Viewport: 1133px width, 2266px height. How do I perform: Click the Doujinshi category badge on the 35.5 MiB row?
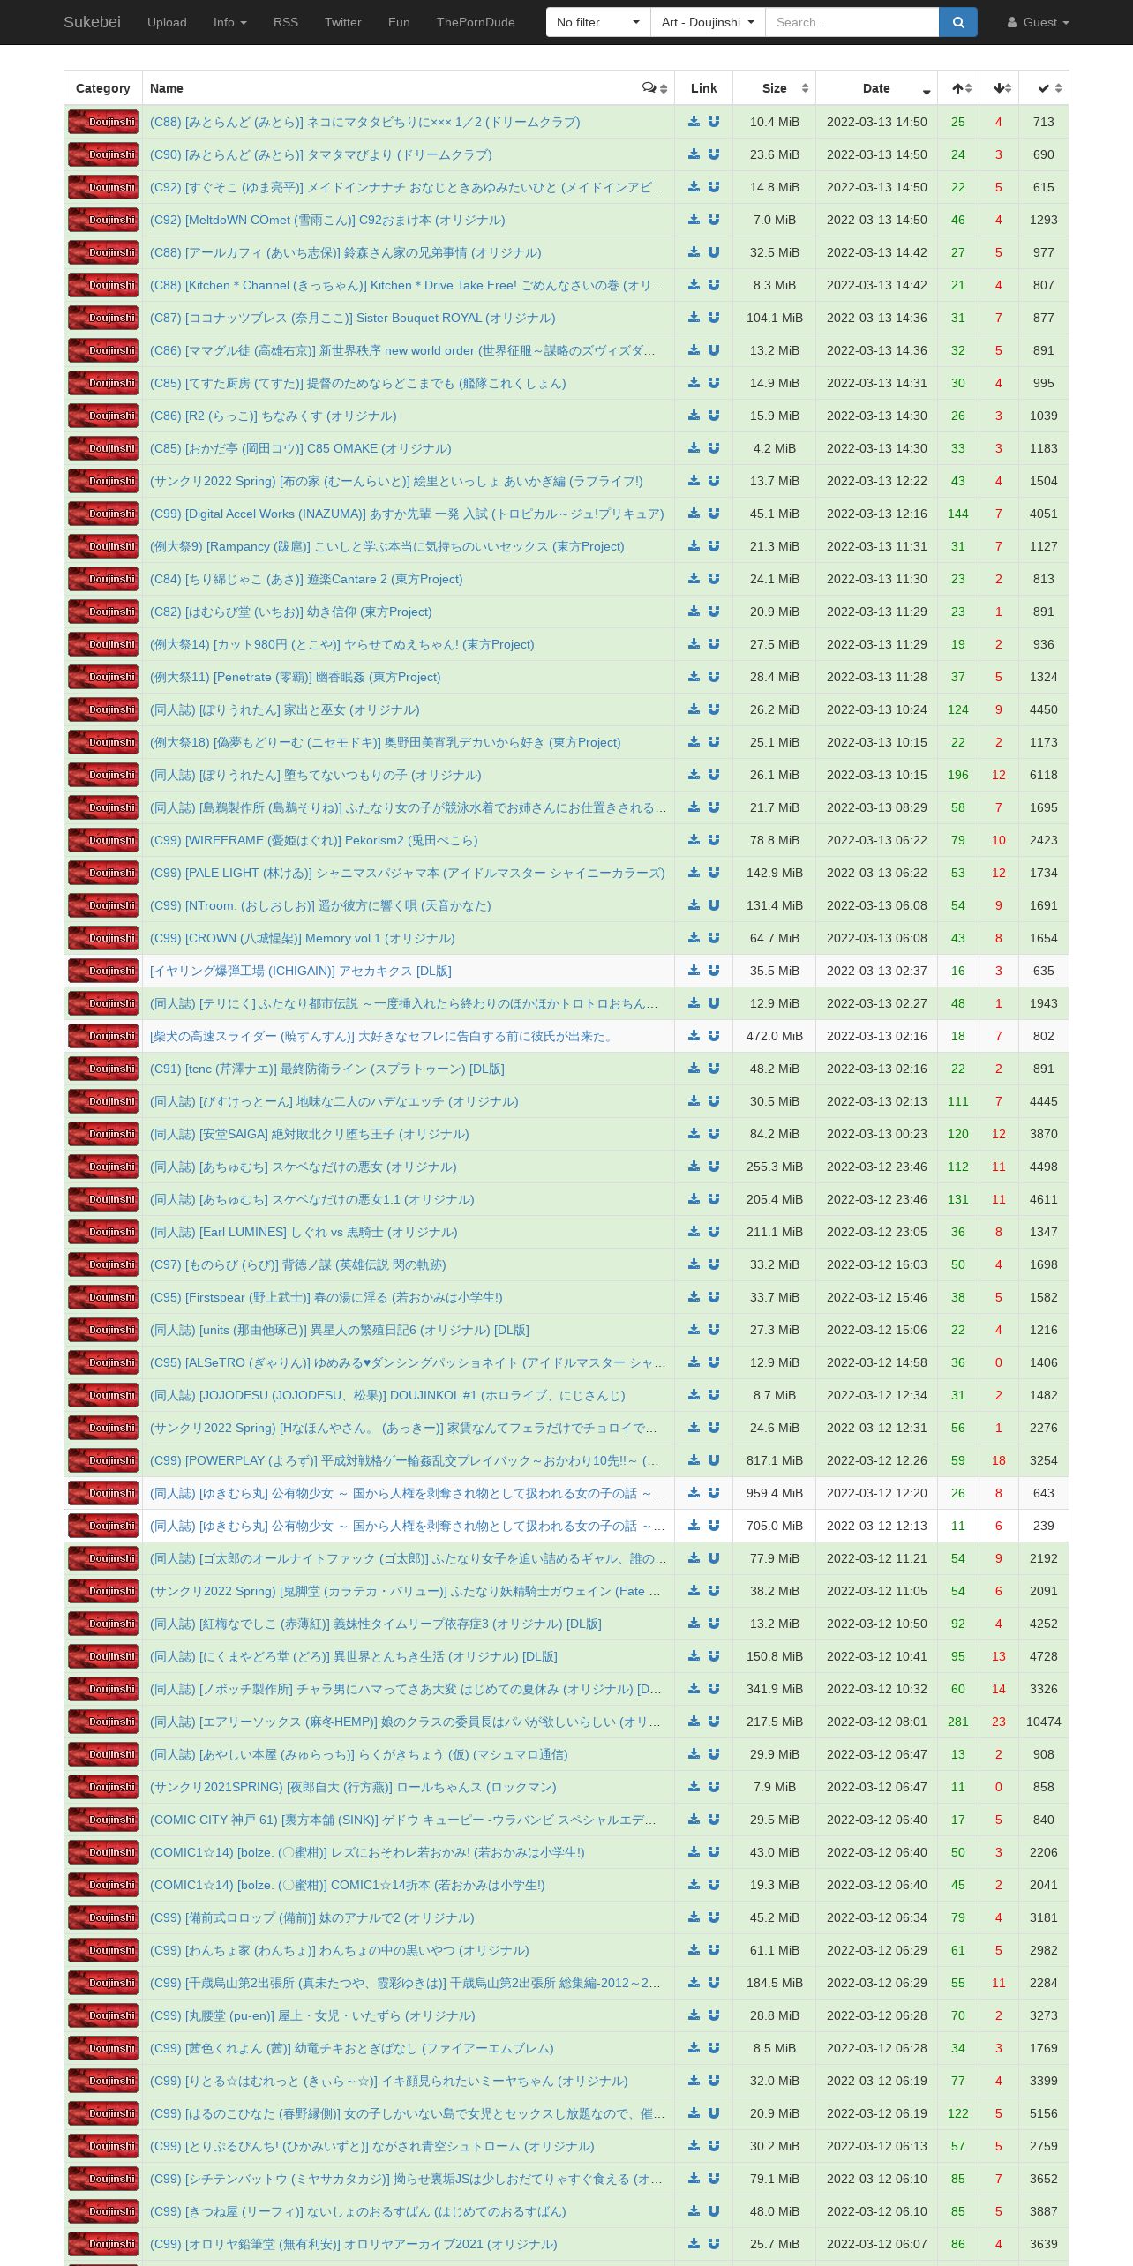click(103, 971)
